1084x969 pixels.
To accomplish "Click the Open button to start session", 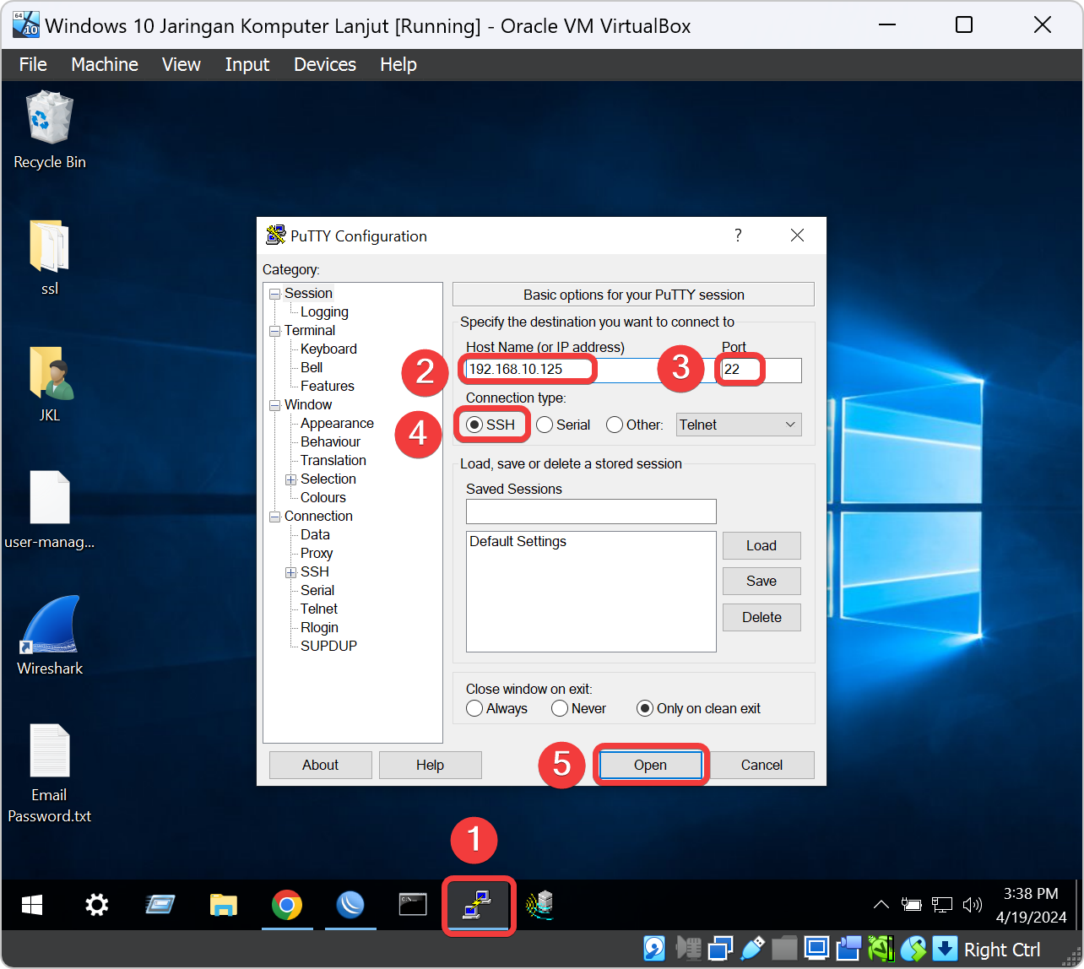I will (x=651, y=765).
